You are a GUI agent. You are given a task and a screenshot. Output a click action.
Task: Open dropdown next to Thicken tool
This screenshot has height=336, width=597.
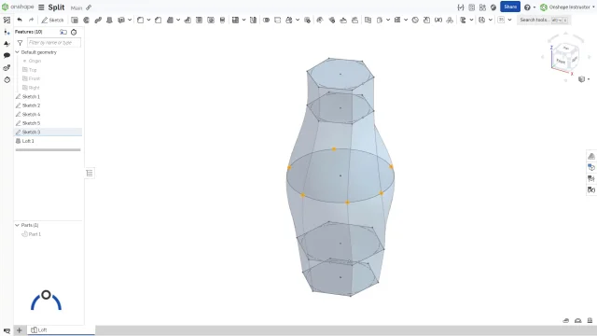click(x=130, y=20)
